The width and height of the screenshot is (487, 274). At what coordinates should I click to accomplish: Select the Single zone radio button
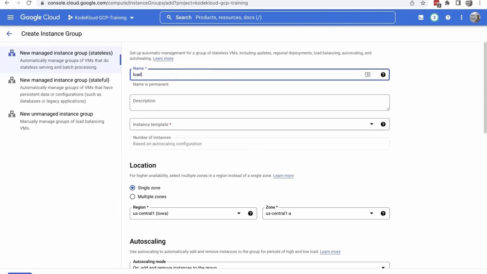click(x=132, y=188)
